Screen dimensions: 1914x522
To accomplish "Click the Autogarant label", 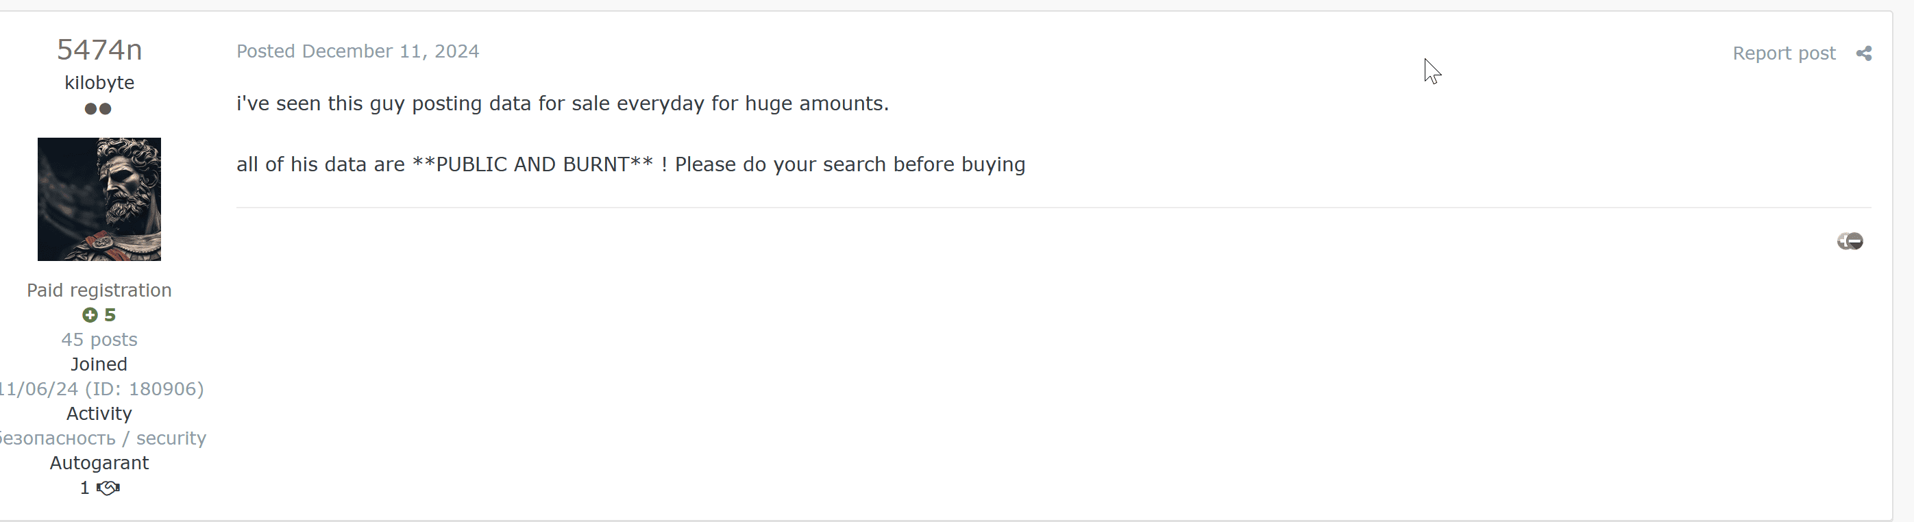I will point(99,462).
